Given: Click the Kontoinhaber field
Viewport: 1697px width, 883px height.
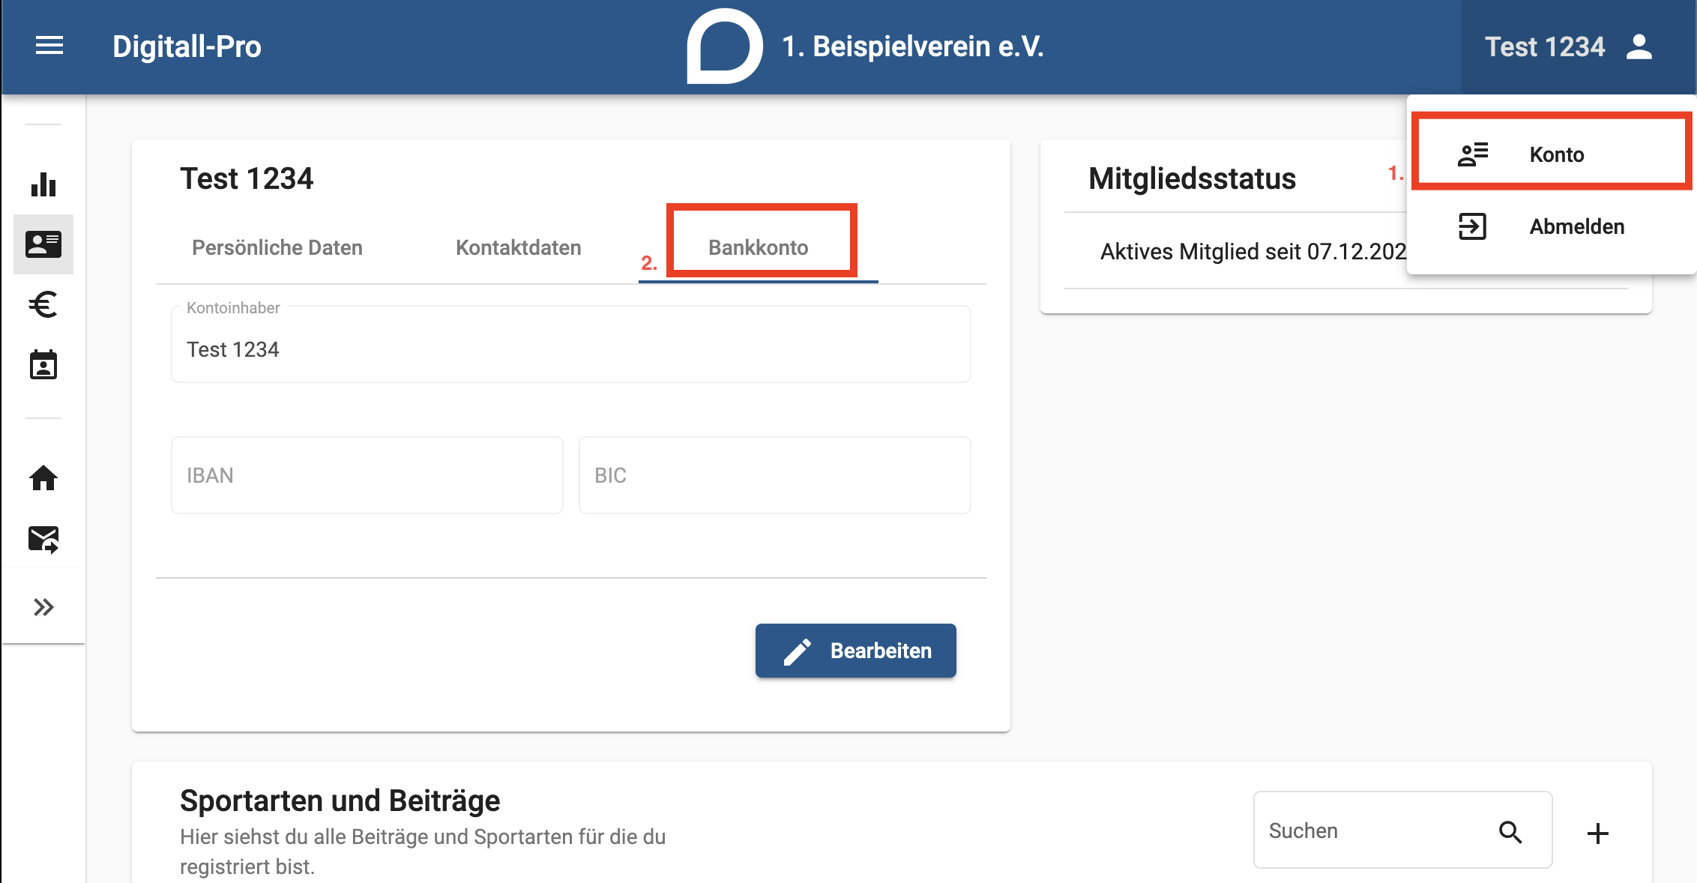Looking at the screenshot, I should (x=571, y=345).
